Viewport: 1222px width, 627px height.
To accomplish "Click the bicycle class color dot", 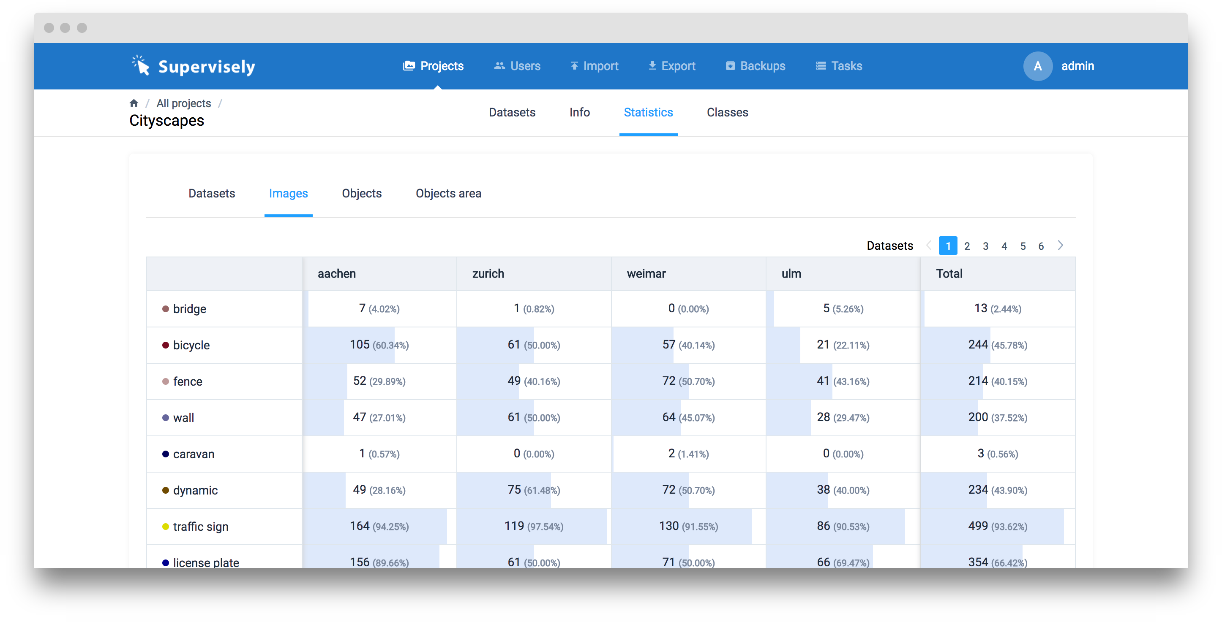I will pyautogui.click(x=166, y=345).
